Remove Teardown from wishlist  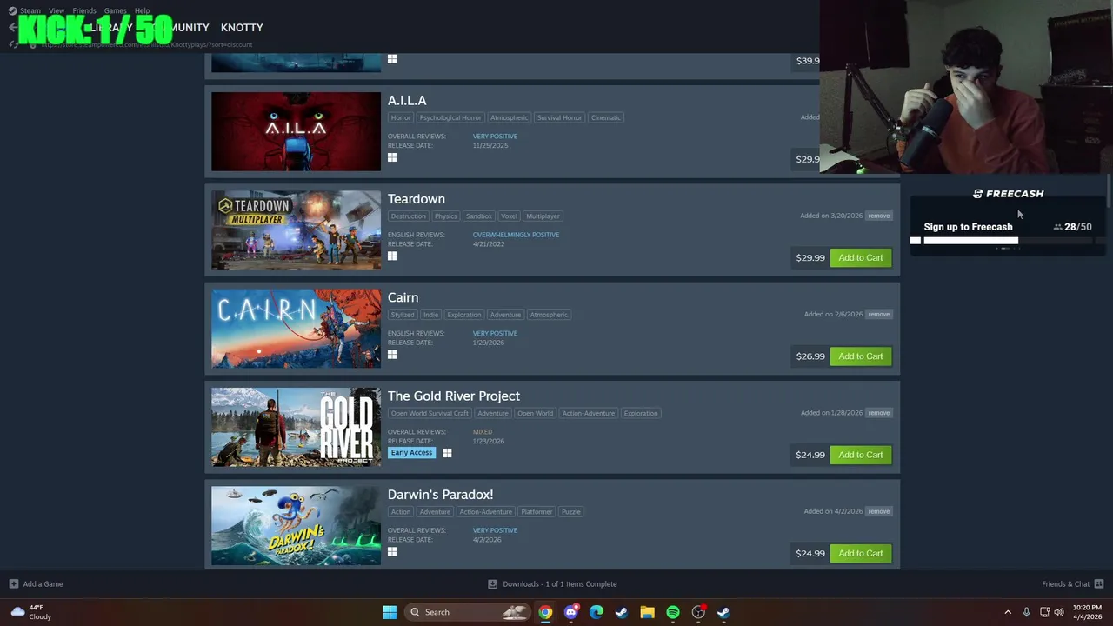pyautogui.click(x=878, y=216)
